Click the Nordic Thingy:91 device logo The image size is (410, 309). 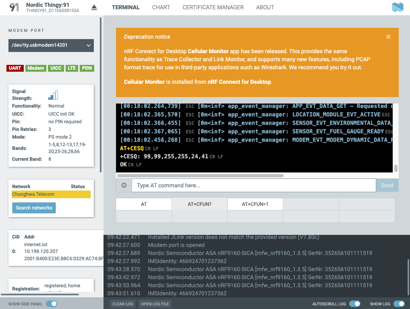pyautogui.click(x=14, y=7)
